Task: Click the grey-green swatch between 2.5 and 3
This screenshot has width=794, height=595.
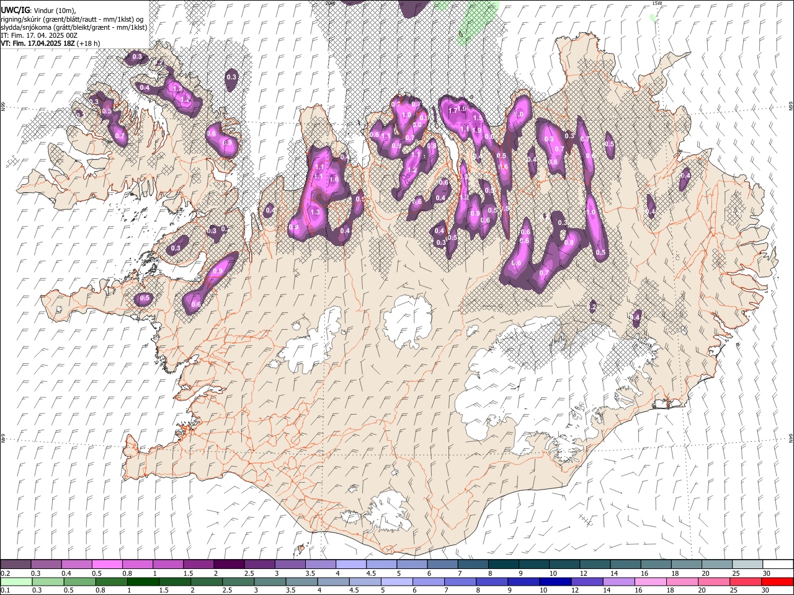Action: coord(238,581)
